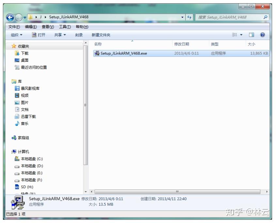Open 本地磁盘 (C:)
276x223 pixels.
tap(29, 159)
